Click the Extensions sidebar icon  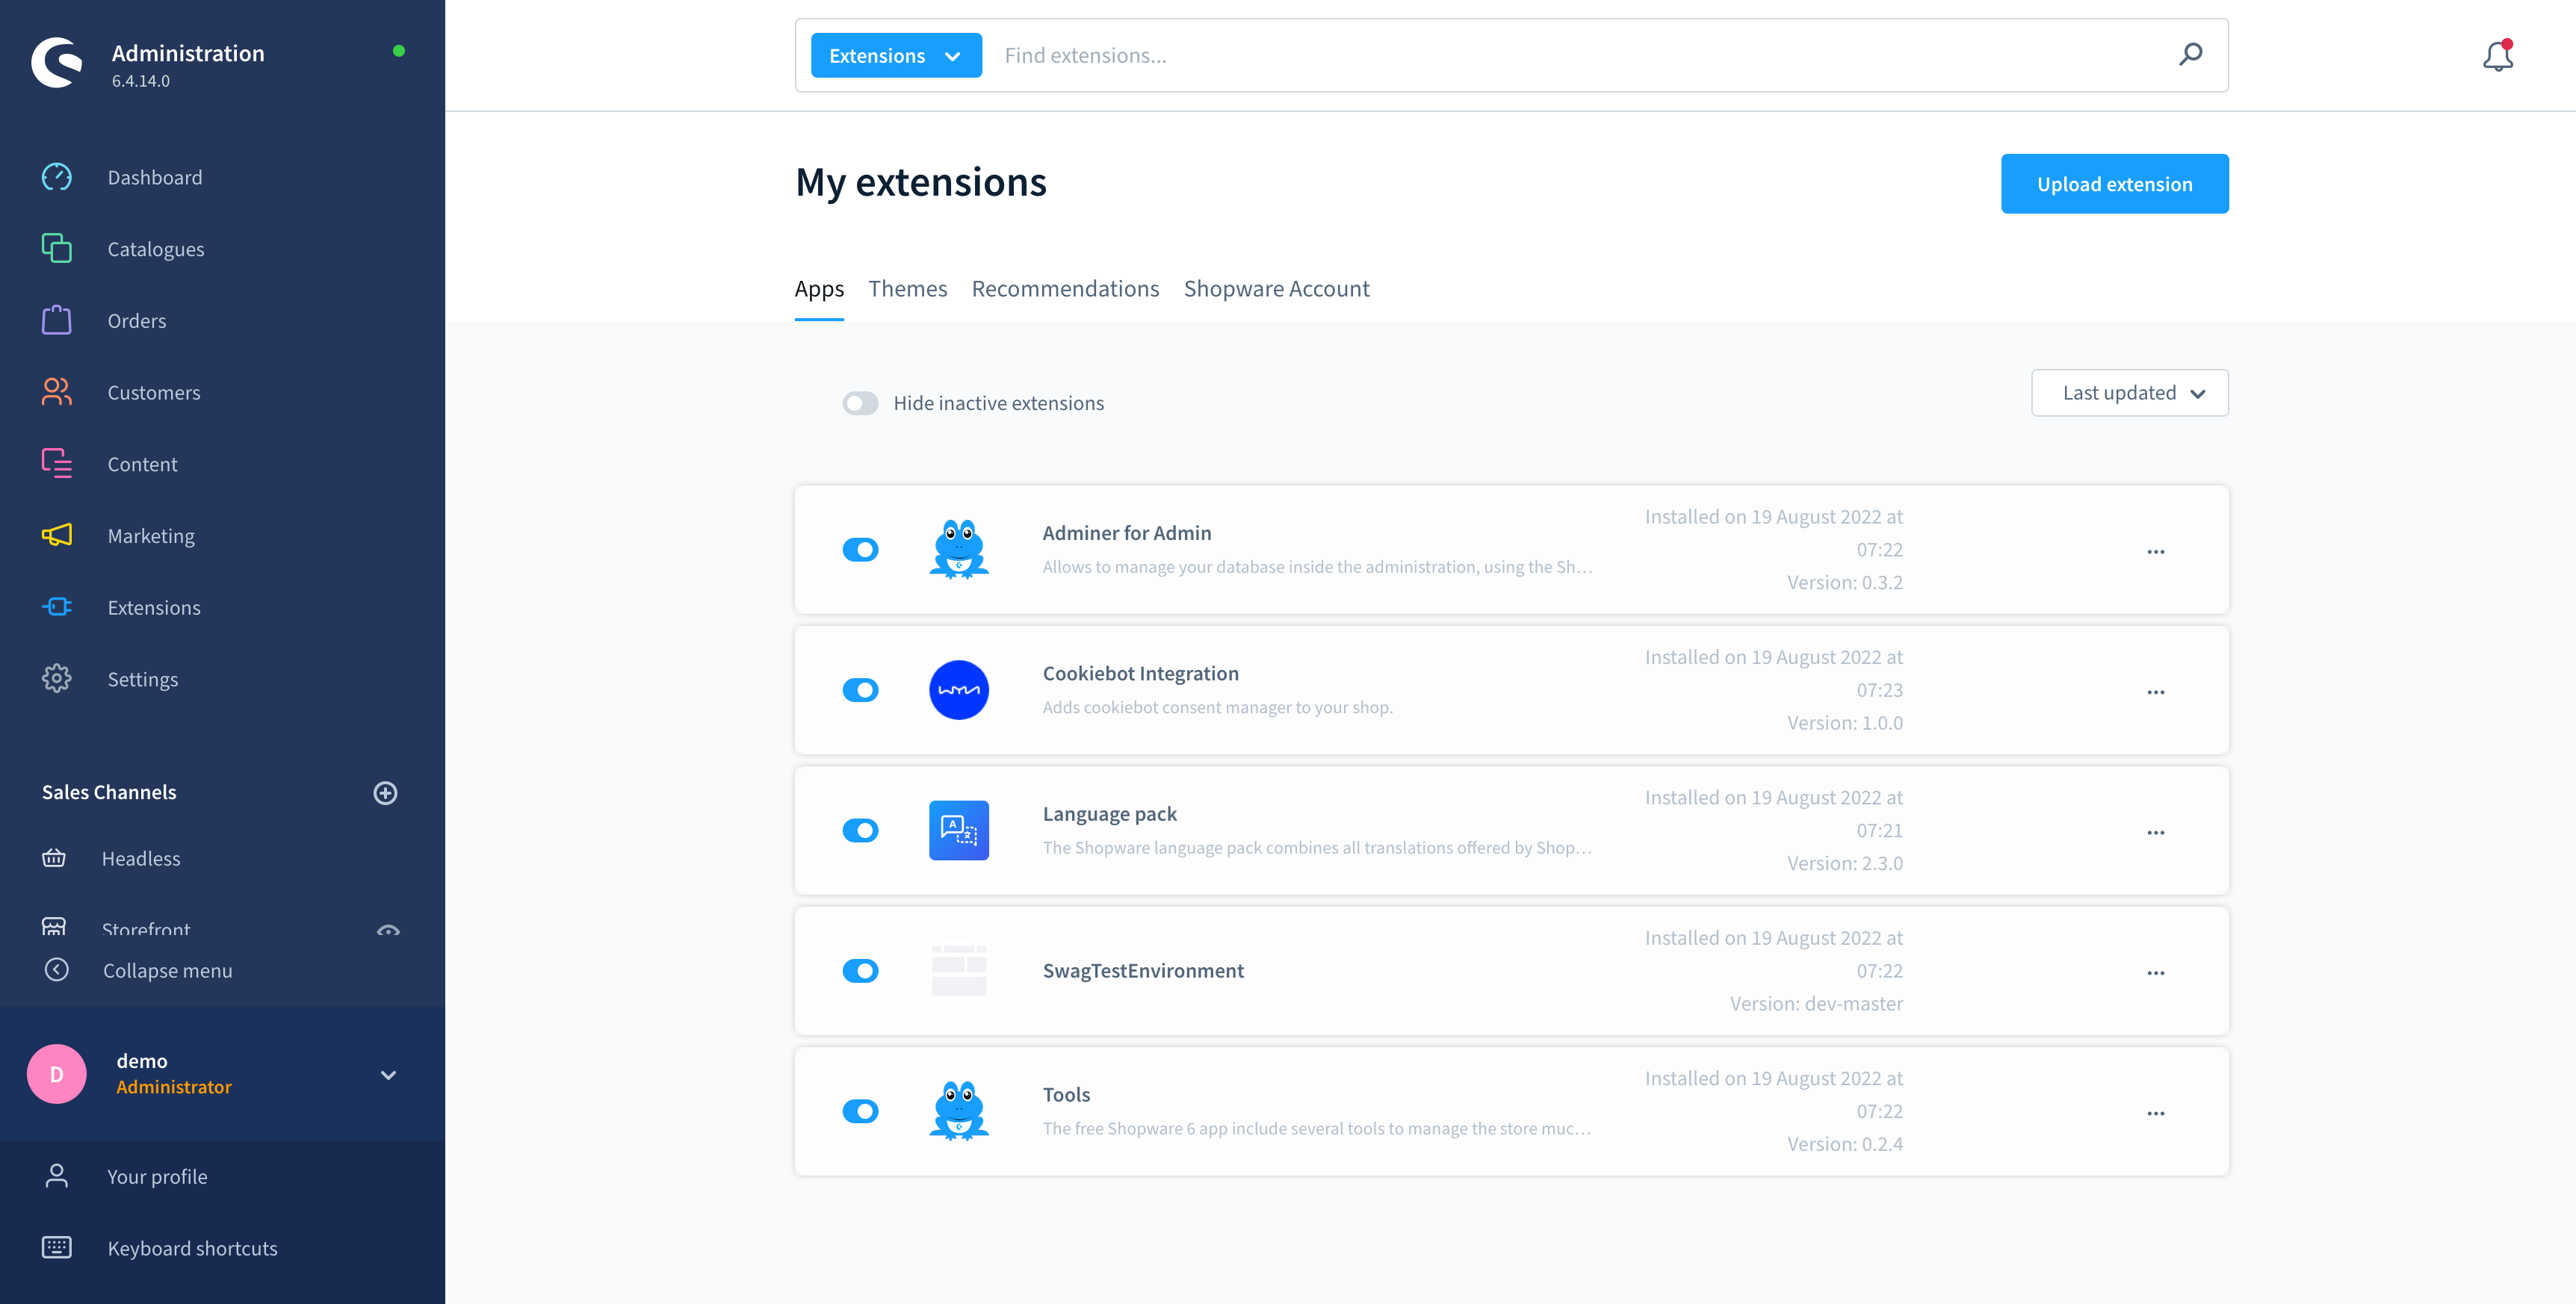(58, 606)
